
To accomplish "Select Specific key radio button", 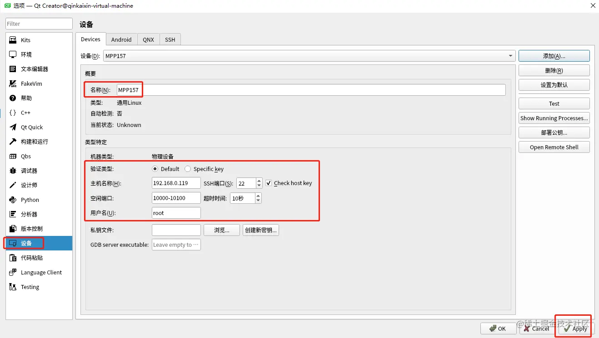I will click(188, 169).
